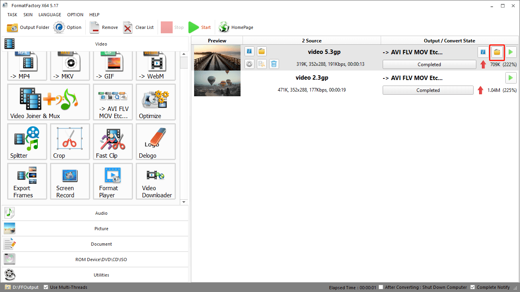The height and width of the screenshot is (292, 520).
Task: Open the Video Downloader tool
Action: [x=156, y=181]
